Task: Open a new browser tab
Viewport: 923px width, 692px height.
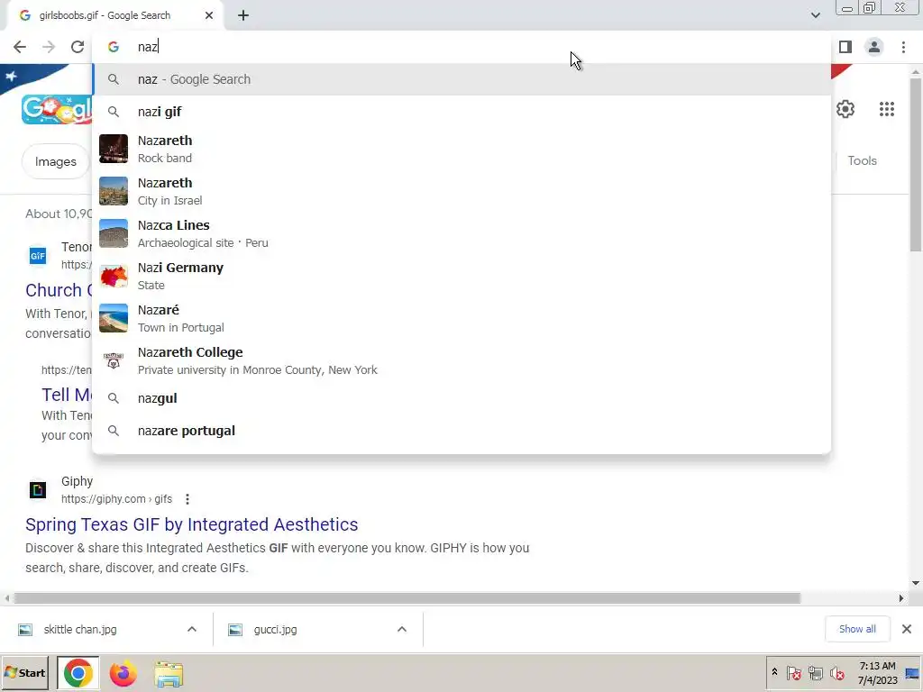Action: click(243, 16)
